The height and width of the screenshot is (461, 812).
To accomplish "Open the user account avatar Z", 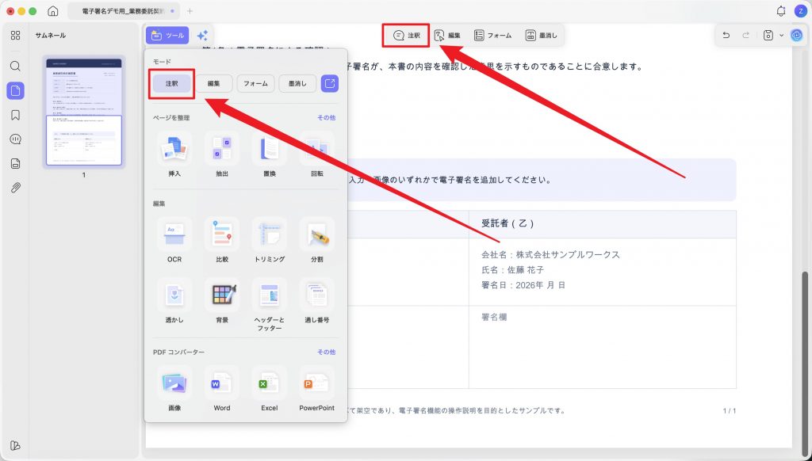I will point(800,11).
